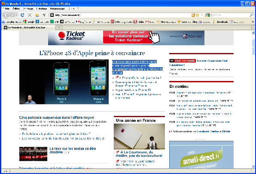This screenshot has width=256, height=174.
Task: Click the iPhone 4 keynote photo
Action: 64,82
